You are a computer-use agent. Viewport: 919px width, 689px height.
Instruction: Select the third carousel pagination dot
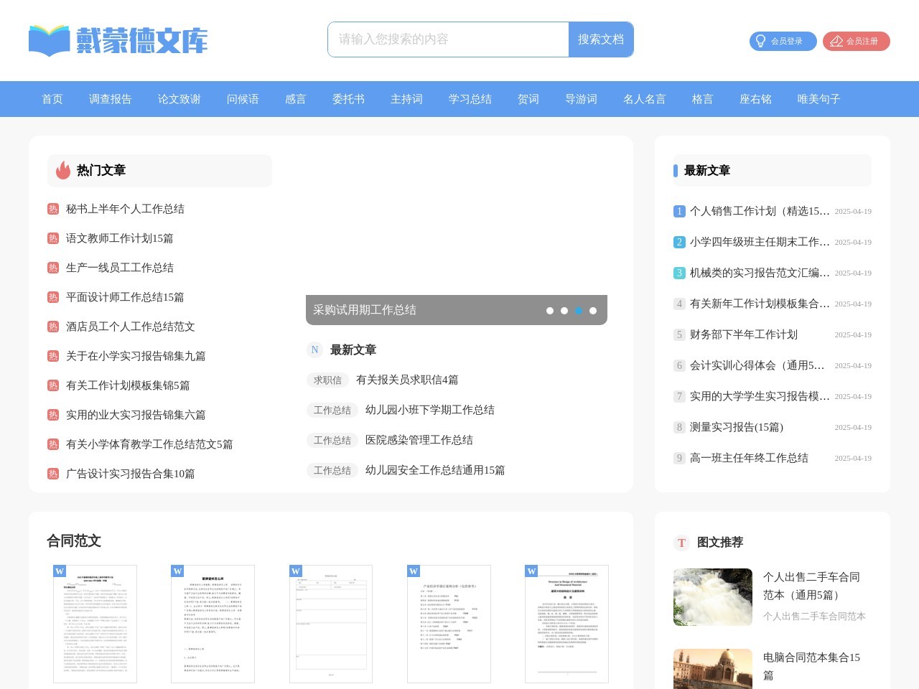tap(579, 311)
